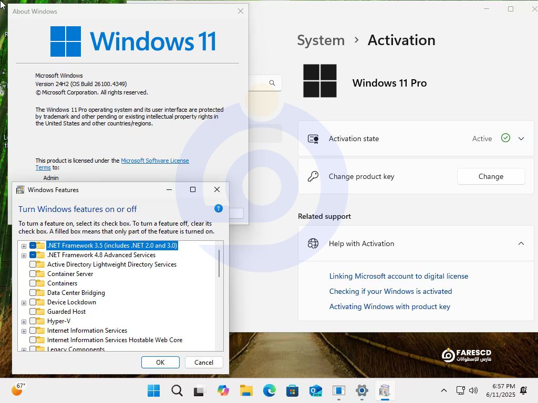Open Linking Microsoft account to digital license
538x403 pixels.
[399, 276]
